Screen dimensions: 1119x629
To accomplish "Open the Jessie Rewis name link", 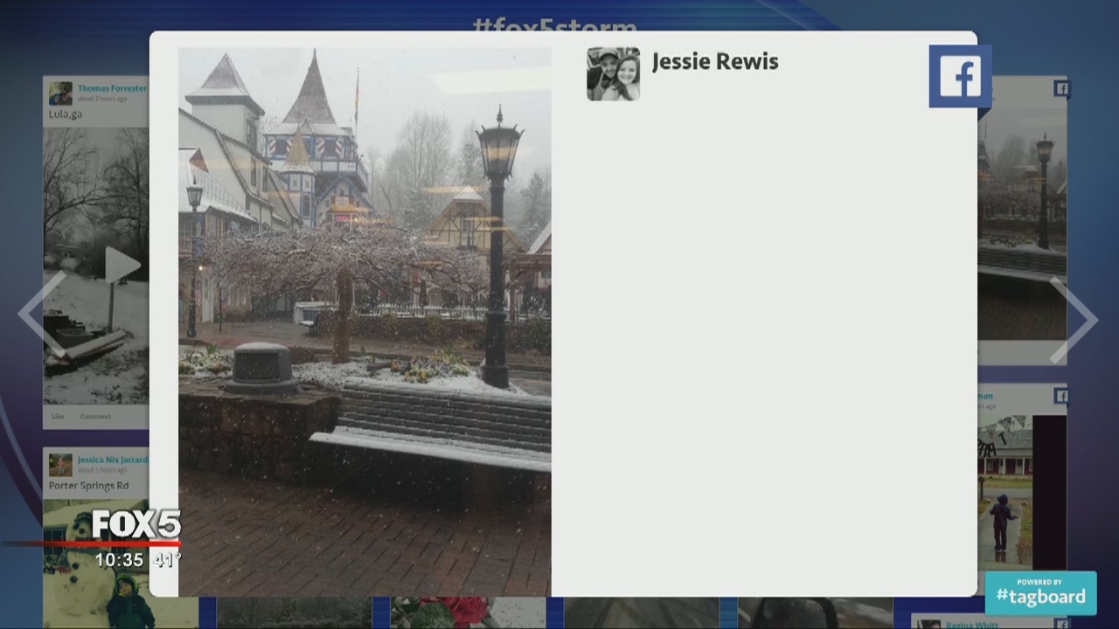I will pyautogui.click(x=714, y=62).
